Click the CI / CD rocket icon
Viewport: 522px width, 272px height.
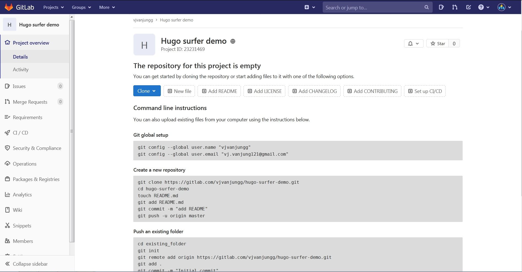(x=7, y=133)
